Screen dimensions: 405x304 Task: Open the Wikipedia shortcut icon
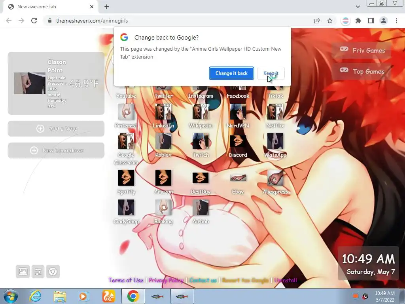coord(201,112)
